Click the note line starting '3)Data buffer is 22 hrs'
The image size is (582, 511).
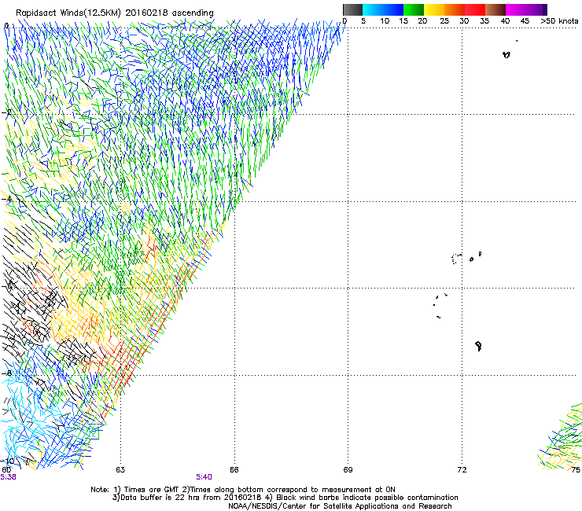click(285, 498)
